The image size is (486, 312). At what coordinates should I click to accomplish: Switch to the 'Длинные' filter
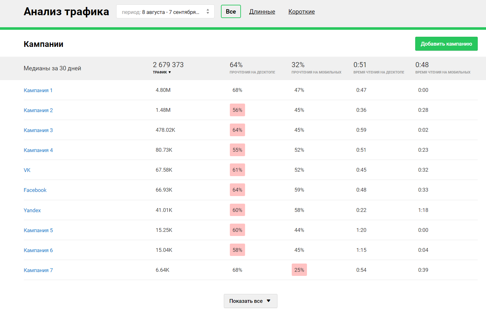point(262,12)
